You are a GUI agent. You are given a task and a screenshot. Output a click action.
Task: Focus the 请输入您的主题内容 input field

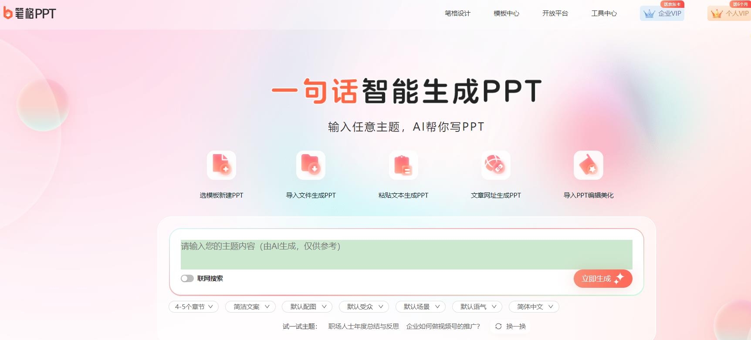click(406, 255)
